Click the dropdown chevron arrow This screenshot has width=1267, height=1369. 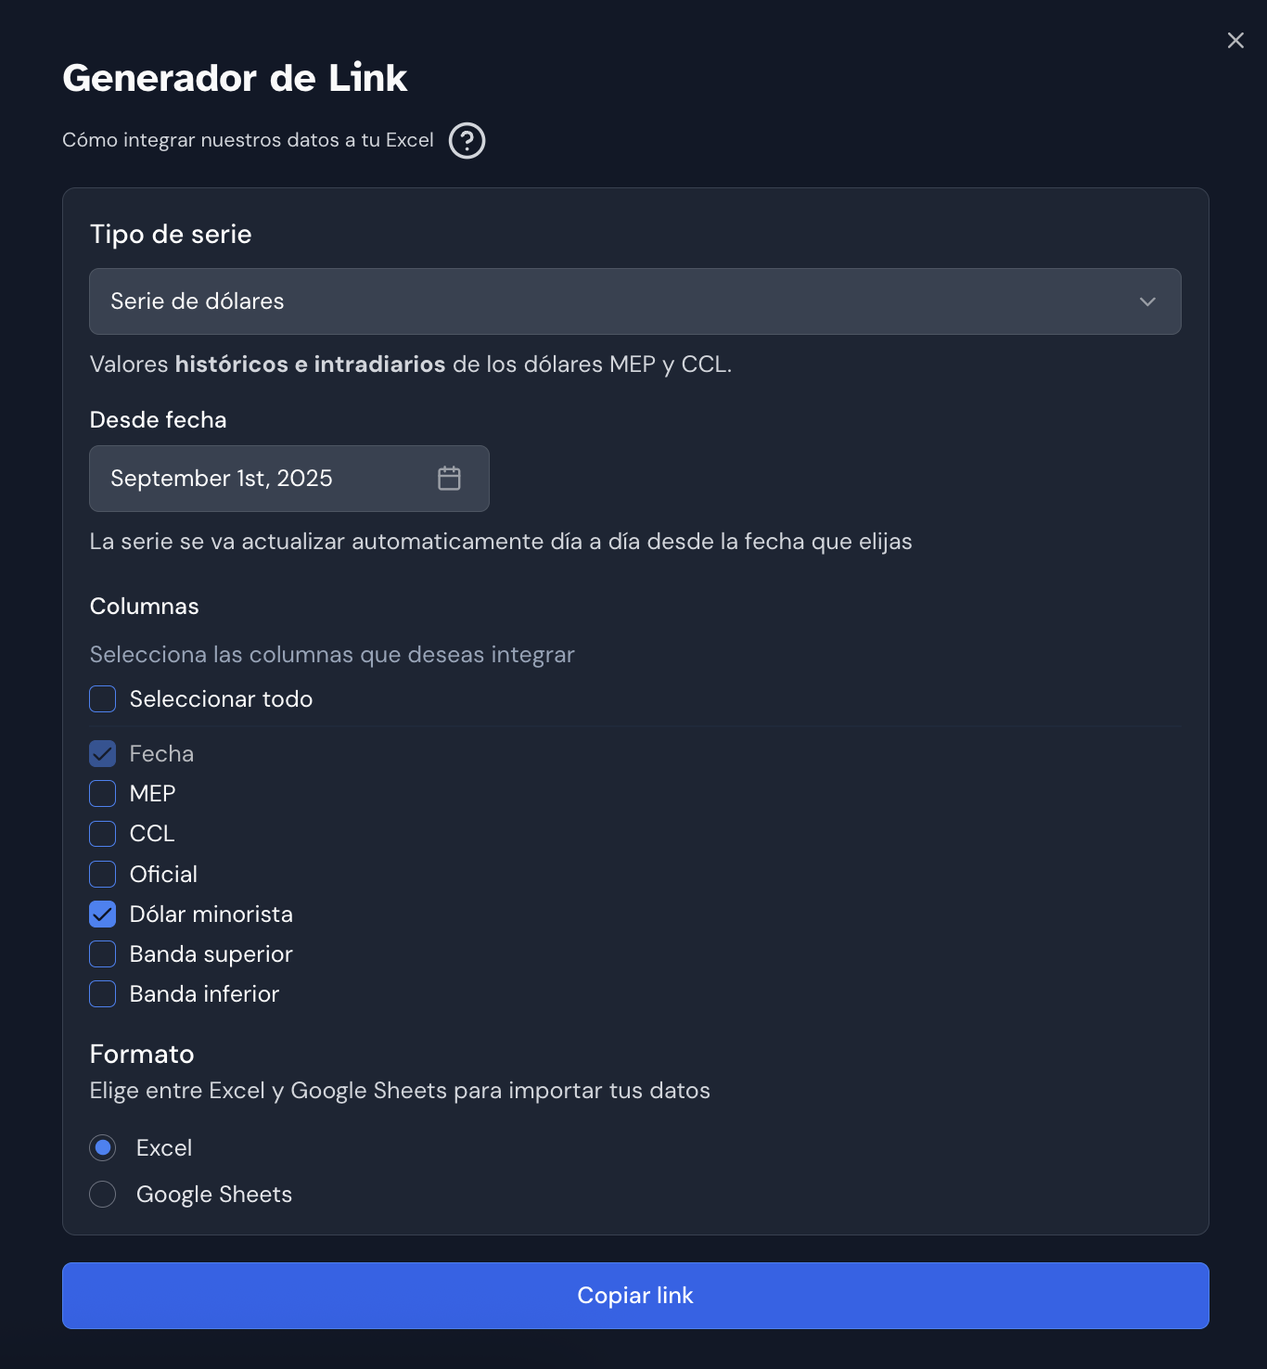(1147, 301)
